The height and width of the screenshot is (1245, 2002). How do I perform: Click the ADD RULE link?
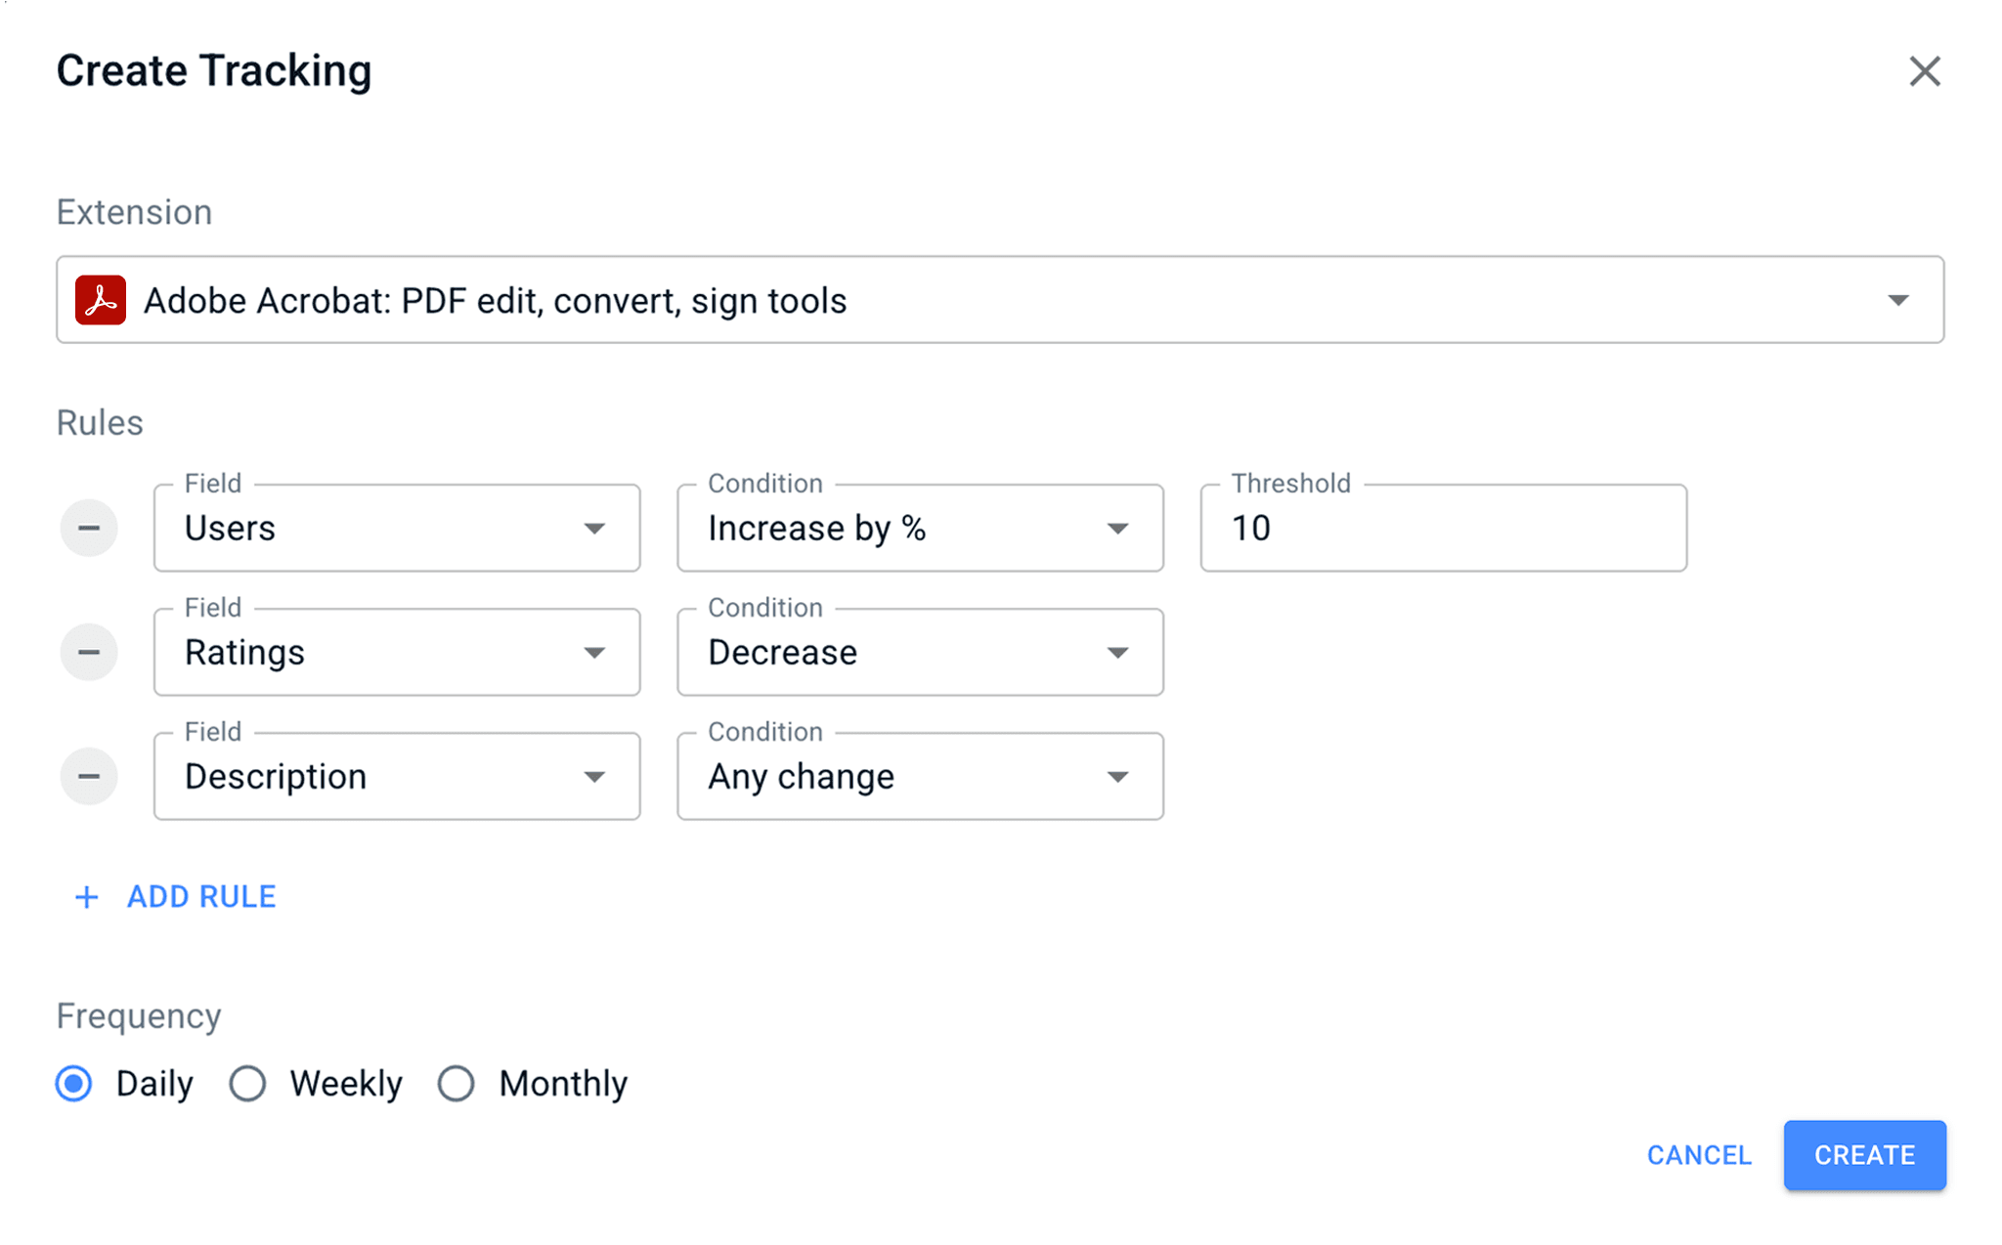(200, 896)
